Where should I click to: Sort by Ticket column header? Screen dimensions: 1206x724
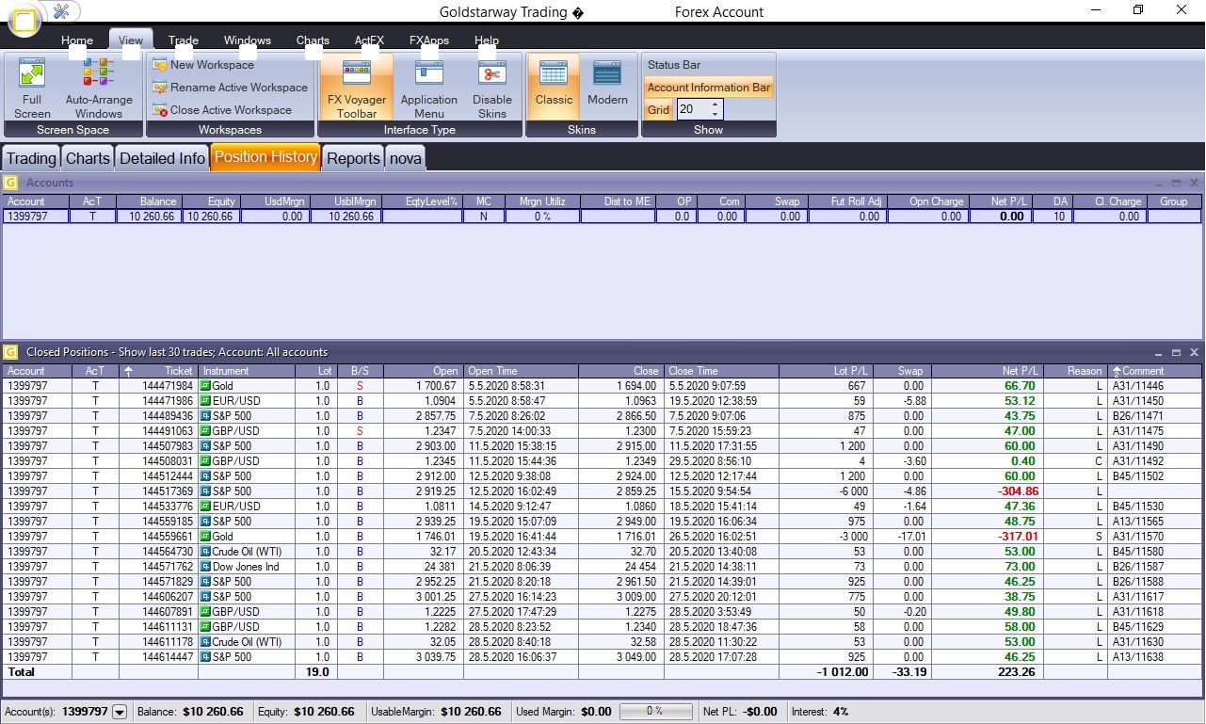point(158,371)
